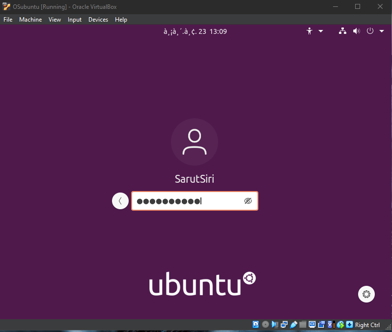The image size is (392, 332).
Task: Click the audio status icon in VirtualBox bar
Action: pyautogui.click(x=275, y=325)
